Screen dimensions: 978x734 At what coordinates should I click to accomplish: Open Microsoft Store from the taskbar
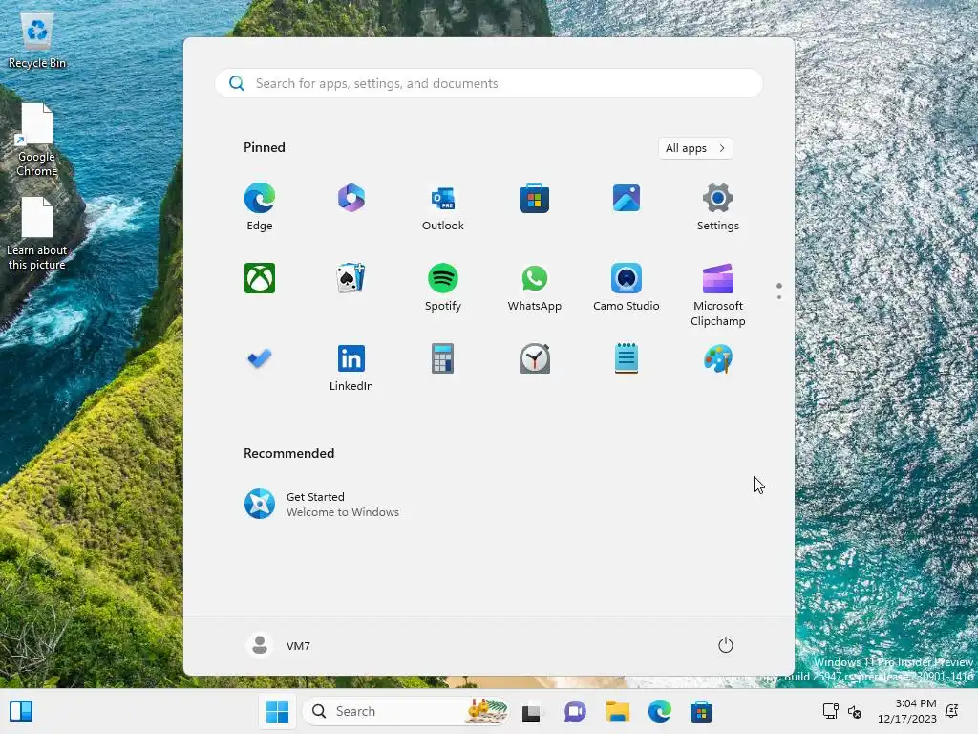702,711
